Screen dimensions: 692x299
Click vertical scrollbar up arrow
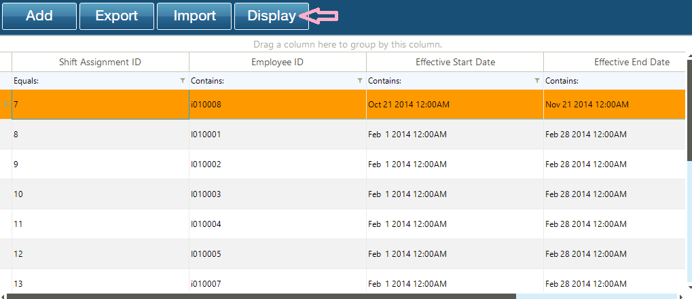689,55
